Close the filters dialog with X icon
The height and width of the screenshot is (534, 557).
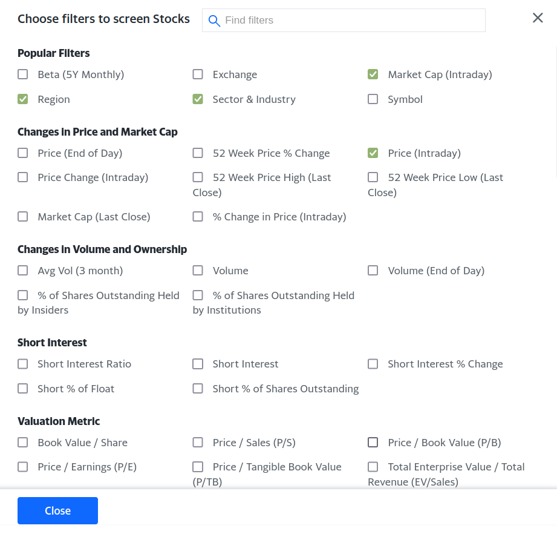click(x=538, y=18)
